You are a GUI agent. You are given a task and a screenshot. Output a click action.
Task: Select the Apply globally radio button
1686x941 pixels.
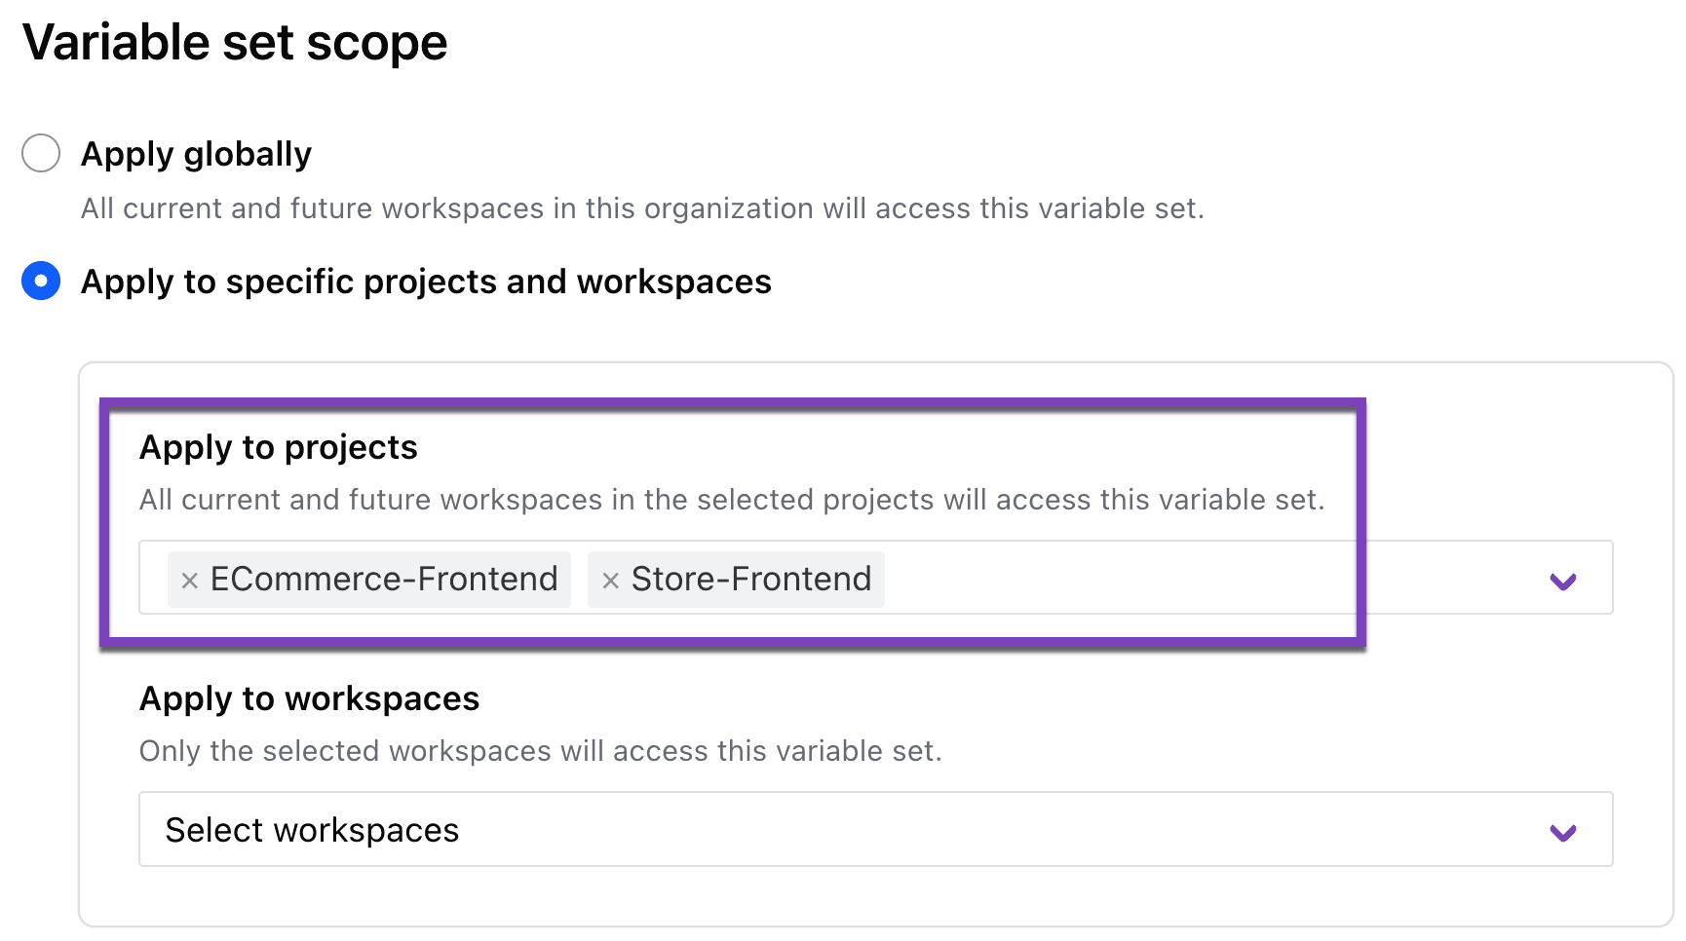click(x=41, y=153)
